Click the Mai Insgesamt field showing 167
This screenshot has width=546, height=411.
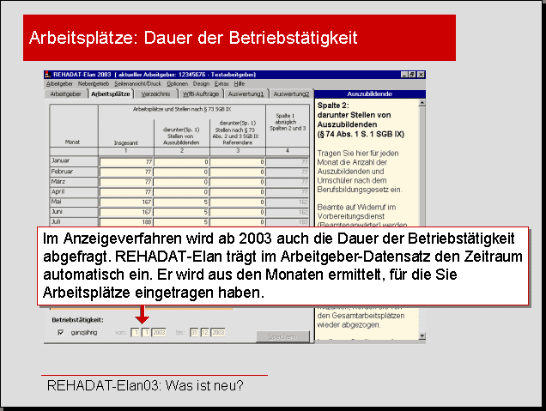point(126,200)
